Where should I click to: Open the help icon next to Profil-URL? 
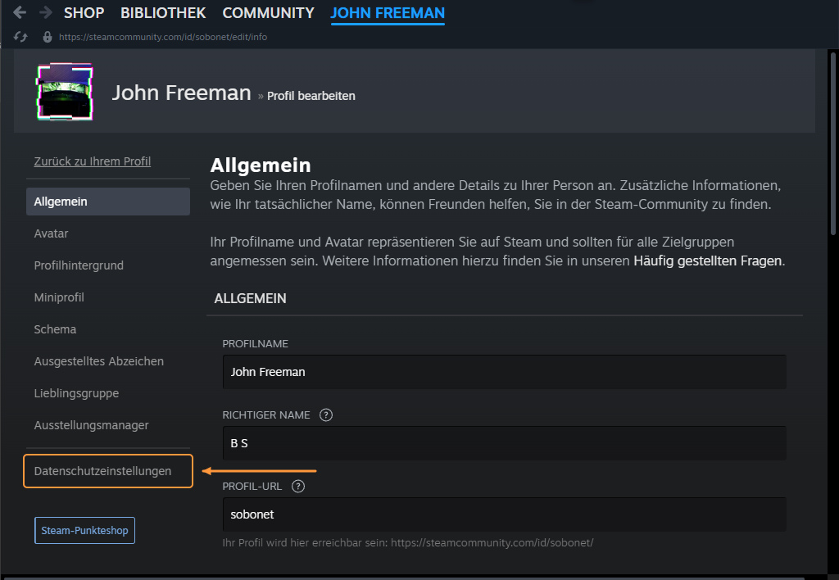(x=298, y=486)
